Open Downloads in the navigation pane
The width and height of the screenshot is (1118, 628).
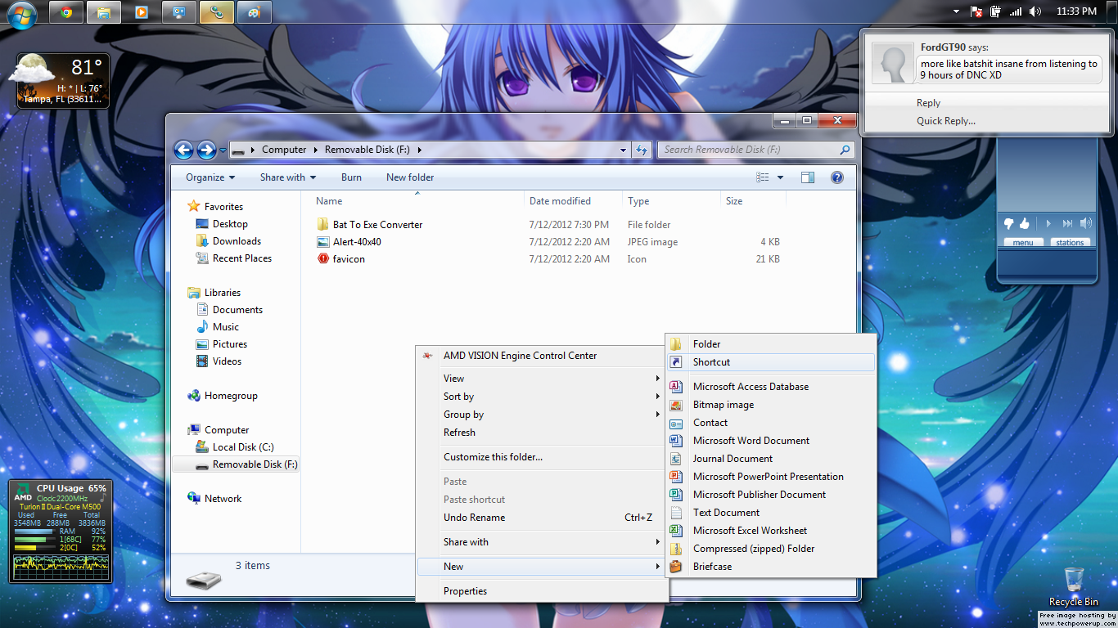pos(237,241)
